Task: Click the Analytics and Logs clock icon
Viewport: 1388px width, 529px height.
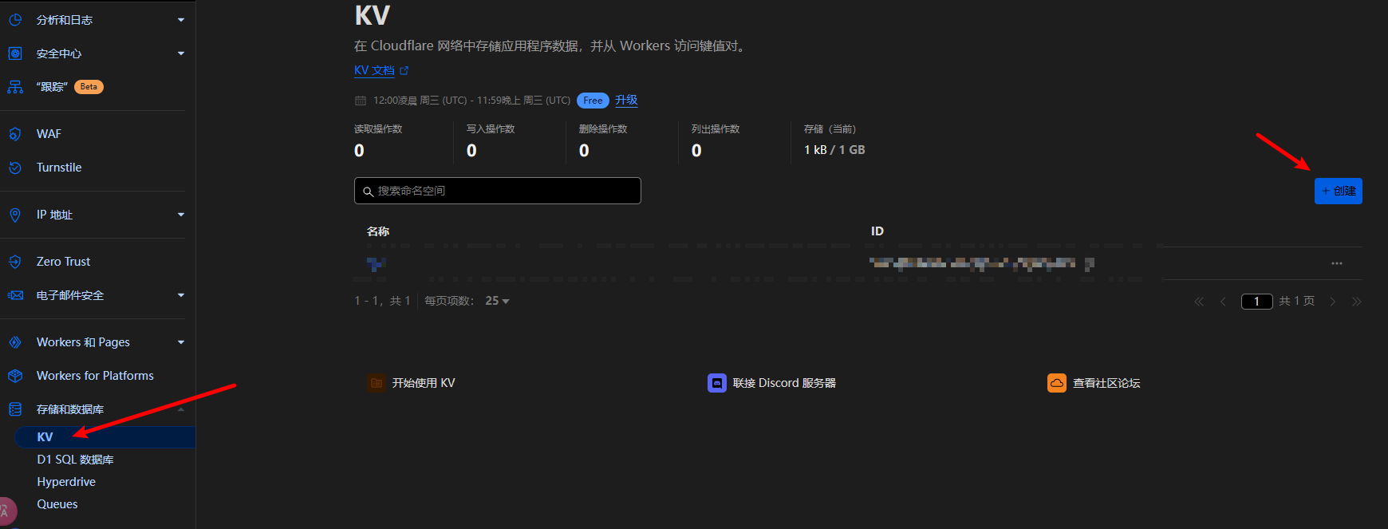Action: coord(15,20)
